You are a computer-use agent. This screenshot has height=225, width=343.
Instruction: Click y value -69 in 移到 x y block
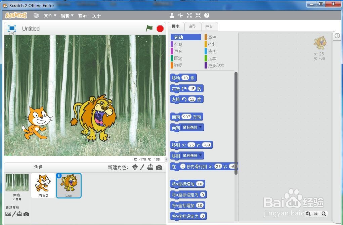coord(207,145)
